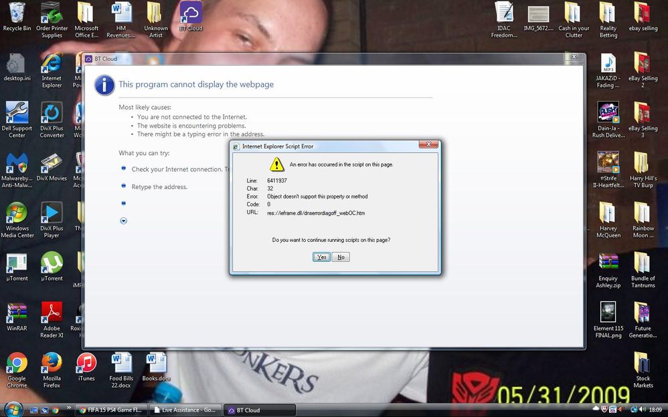
Task: Select the script error URL text
Action: [316, 213]
